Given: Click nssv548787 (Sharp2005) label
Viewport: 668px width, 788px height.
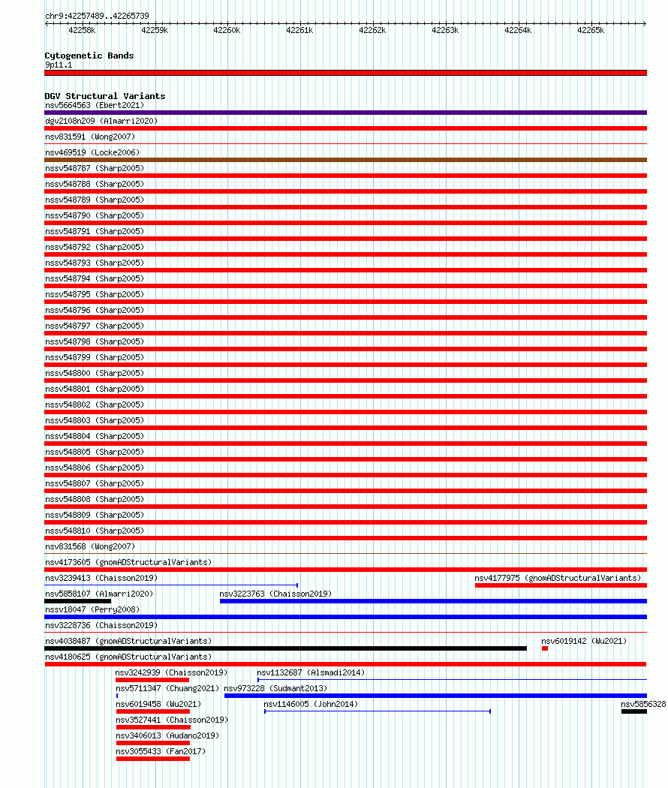Looking at the screenshot, I should (95, 168).
